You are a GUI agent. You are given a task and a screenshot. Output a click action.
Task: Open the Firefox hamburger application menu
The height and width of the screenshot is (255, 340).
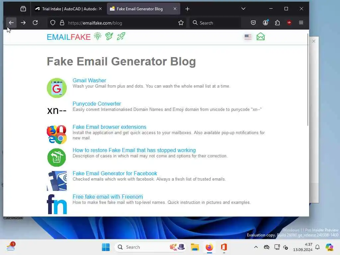coord(301,23)
